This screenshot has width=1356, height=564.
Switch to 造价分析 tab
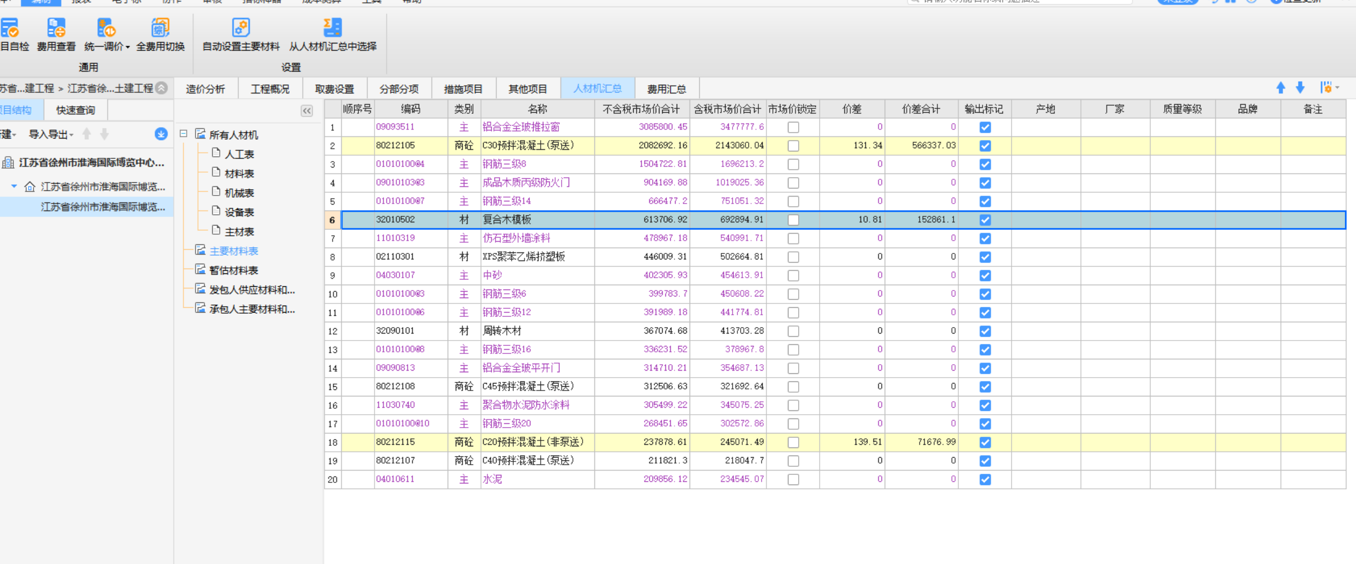tap(205, 89)
